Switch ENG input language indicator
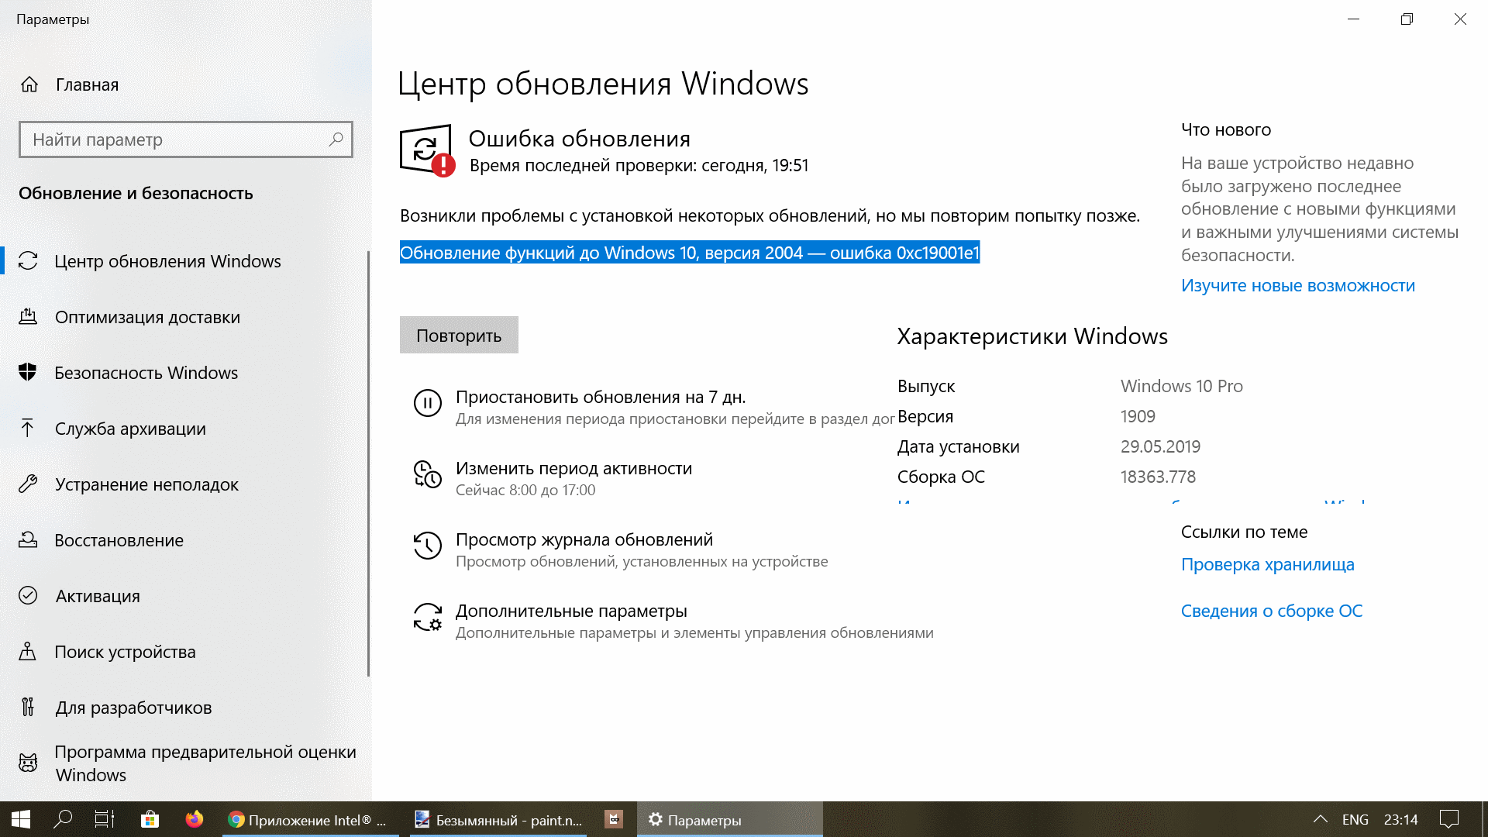The width and height of the screenshot is (1488, 837). click(x=1355, y=819)
